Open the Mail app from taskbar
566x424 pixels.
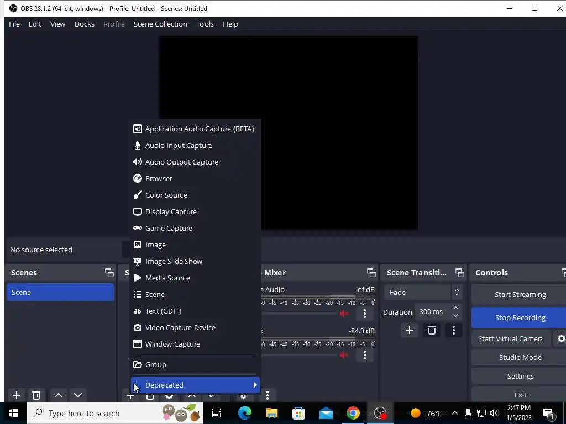coord(326,413)
